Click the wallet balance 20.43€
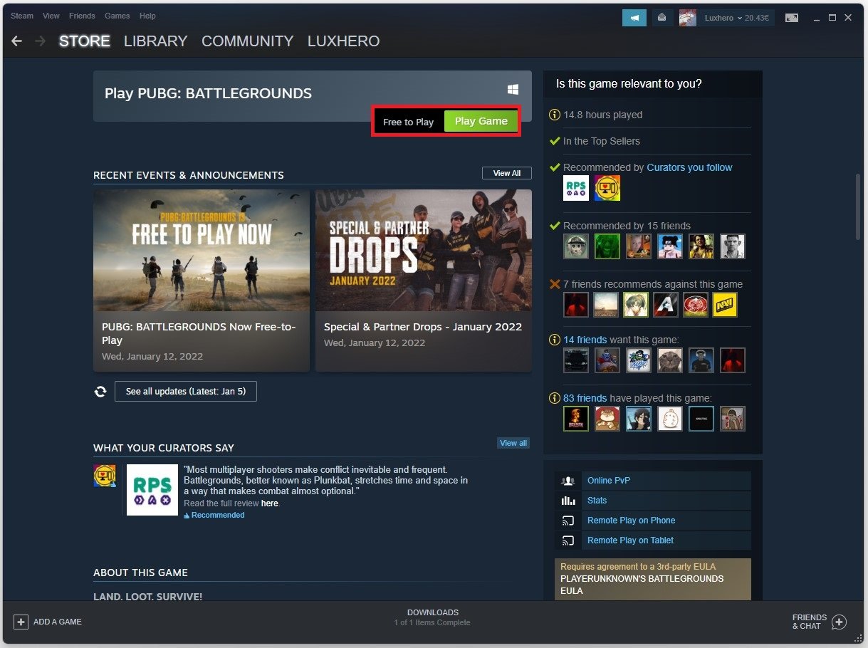The image size is (868, 648). tap(757, 18)
